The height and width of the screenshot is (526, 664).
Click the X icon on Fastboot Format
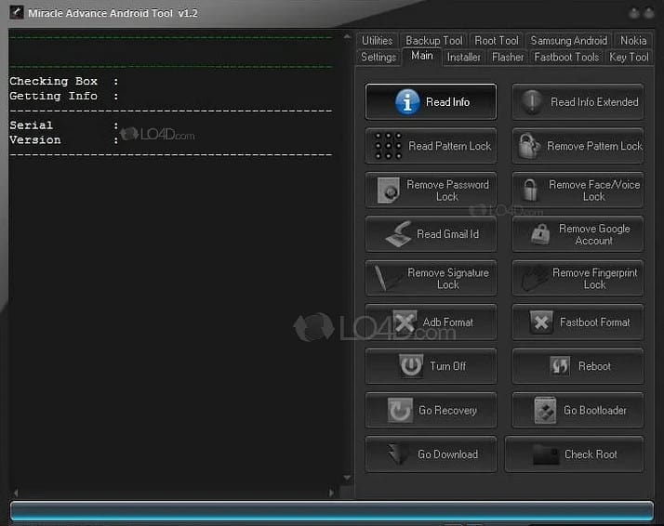pyautogui.click(x=541, y=322)
